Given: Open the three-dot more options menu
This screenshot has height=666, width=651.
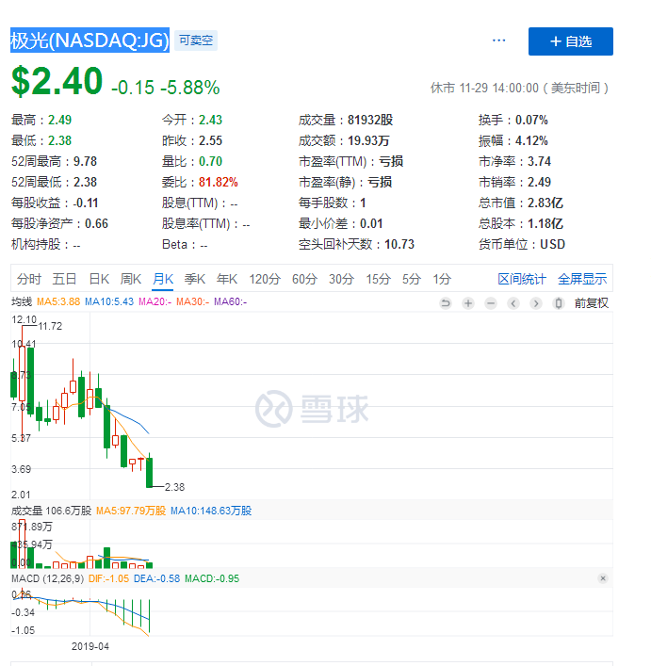Looking at the screenshot, I should tap(498, 41).
